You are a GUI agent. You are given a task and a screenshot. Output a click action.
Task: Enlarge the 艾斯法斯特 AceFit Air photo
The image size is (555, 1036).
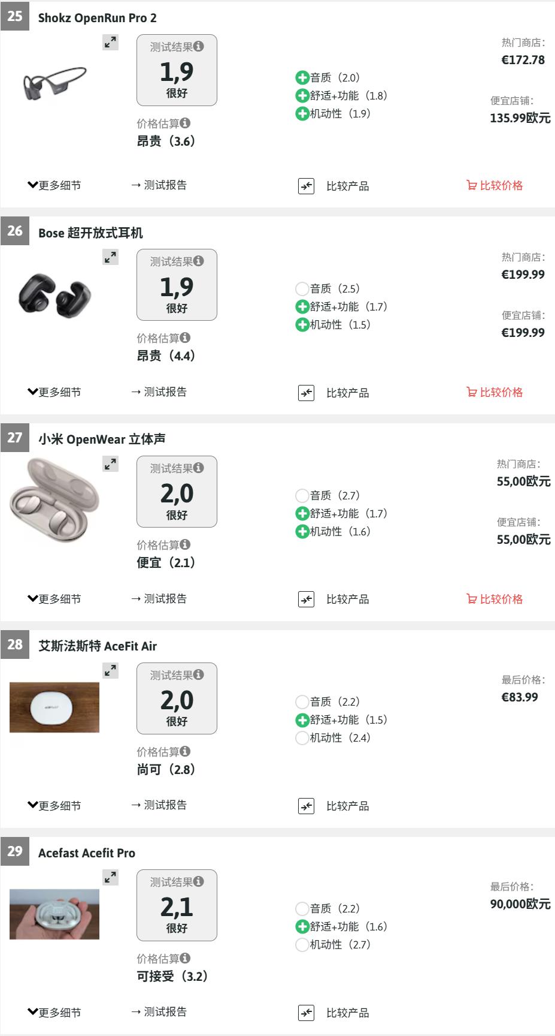pyautogui.click(x=110, y=671)
